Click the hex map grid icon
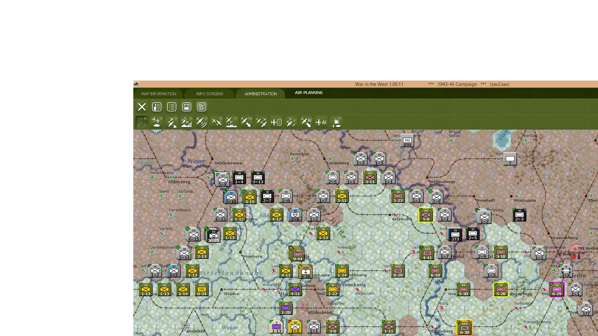The width and height of the screenshot is (598, 336). click(202, 107)
